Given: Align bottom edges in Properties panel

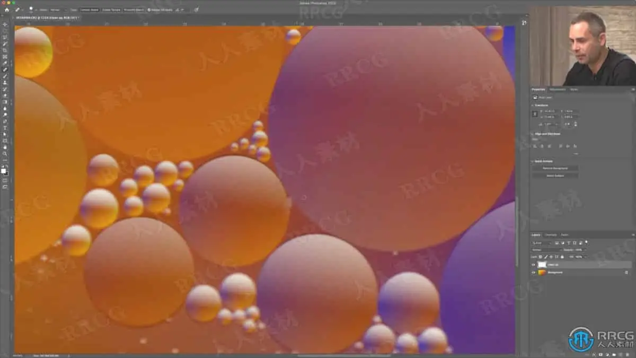Looking at the screenshot, I should pos(575,146).
